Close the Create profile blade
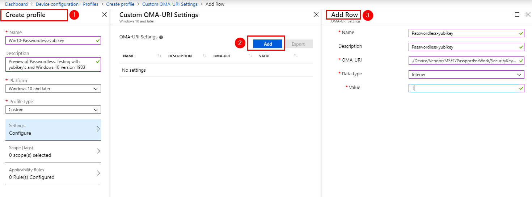Image resolution: width=532 pixels, height=197 pixels. [105, 15]
